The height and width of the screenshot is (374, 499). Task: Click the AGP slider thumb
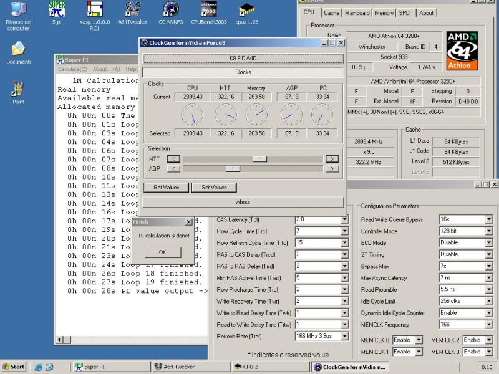click(x=233, y=168)
